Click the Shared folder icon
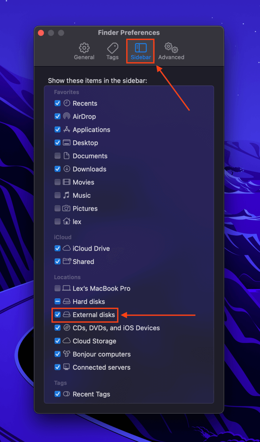This screenshot has width=260, height=442. [x=67, y=262]
